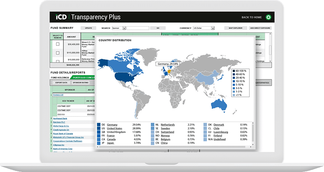The image size is (324, 172).
Task: Open the Invesco Ltd link
Action: 58,95
